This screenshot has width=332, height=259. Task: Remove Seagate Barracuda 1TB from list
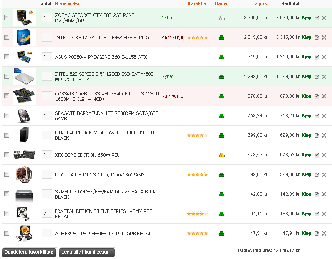click(324, 116)
